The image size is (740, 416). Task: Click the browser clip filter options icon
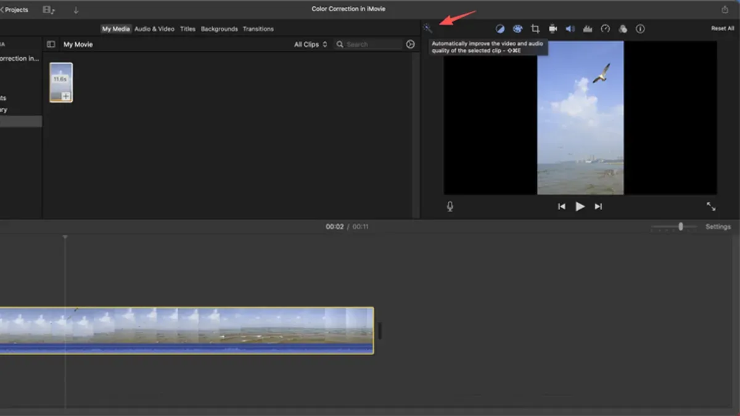click(411, 44)
